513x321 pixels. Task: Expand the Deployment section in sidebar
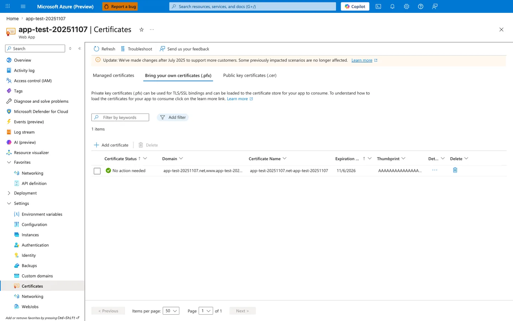tap(9, 193)
